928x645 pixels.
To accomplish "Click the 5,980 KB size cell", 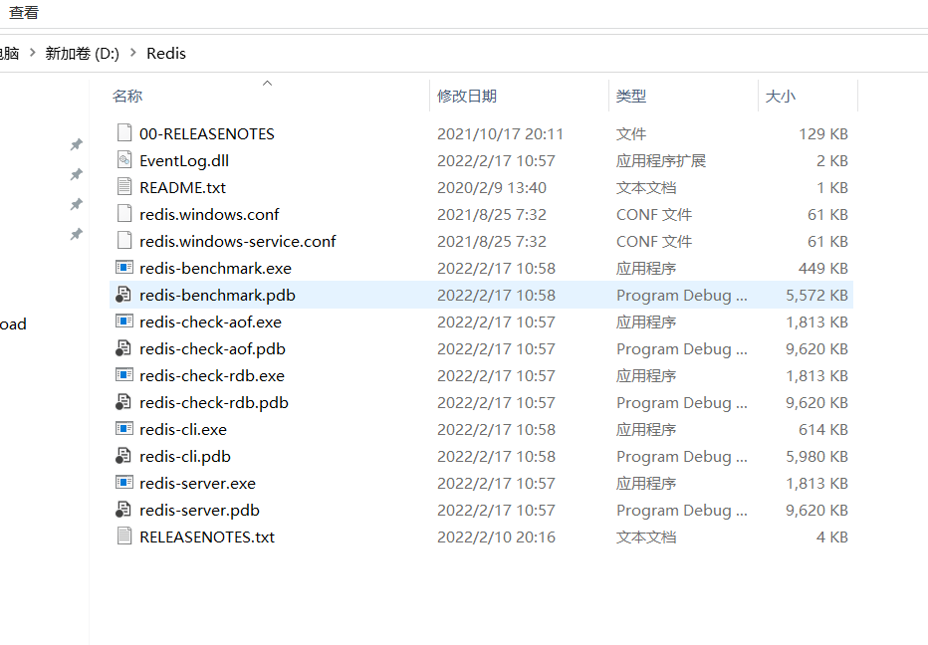I will 816,456.
